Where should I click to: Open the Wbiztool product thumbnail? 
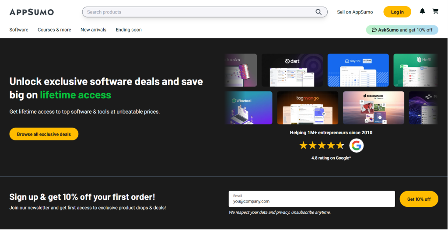click(x=248, y=108)
